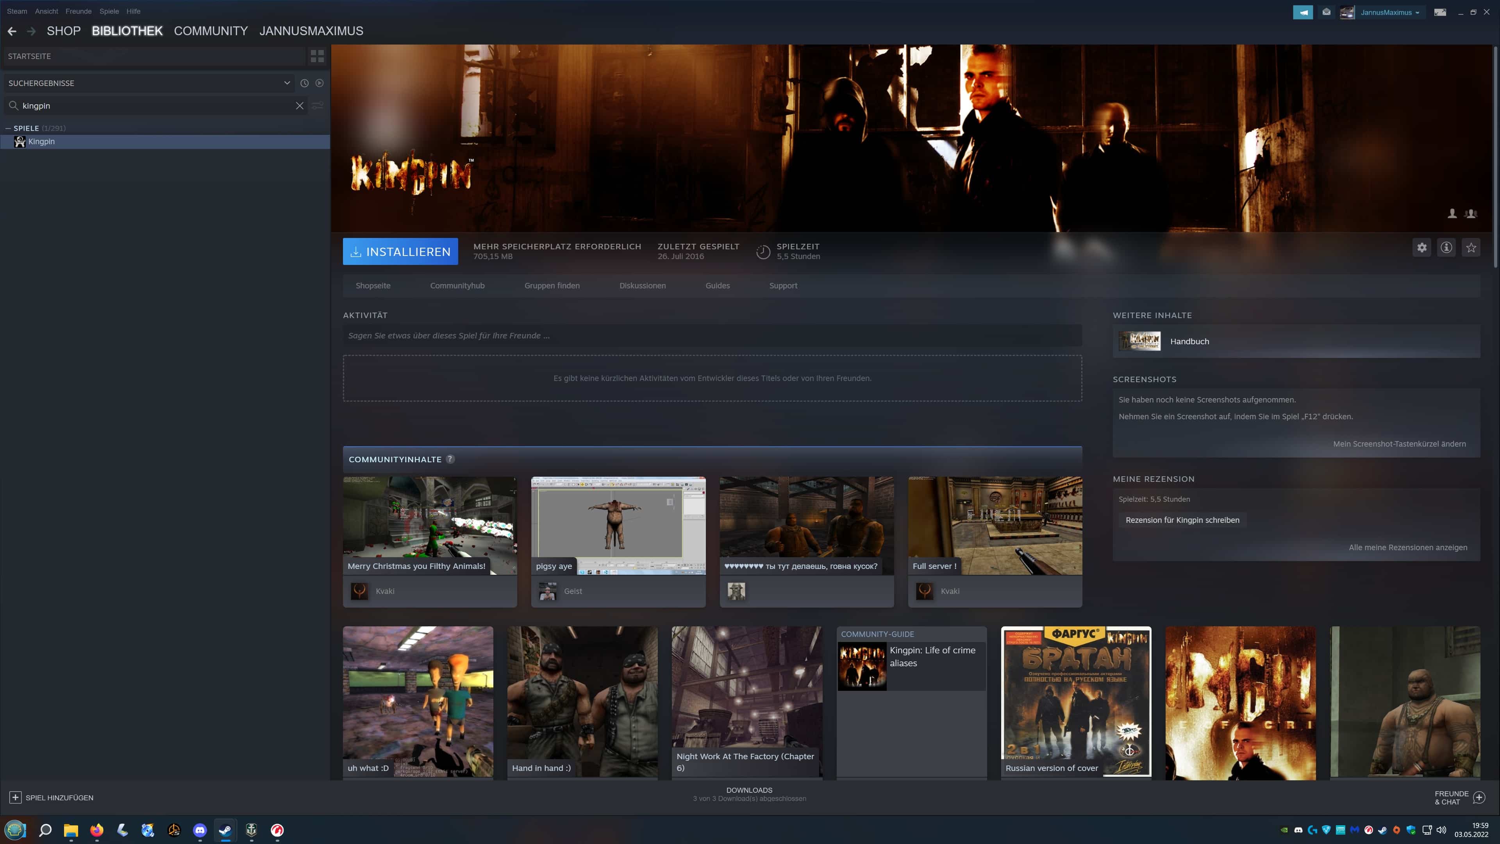1500x844 pixels.
Task: Open Merry Christmas you Filthy Animals screenshot
Action: tap(430, 526)
